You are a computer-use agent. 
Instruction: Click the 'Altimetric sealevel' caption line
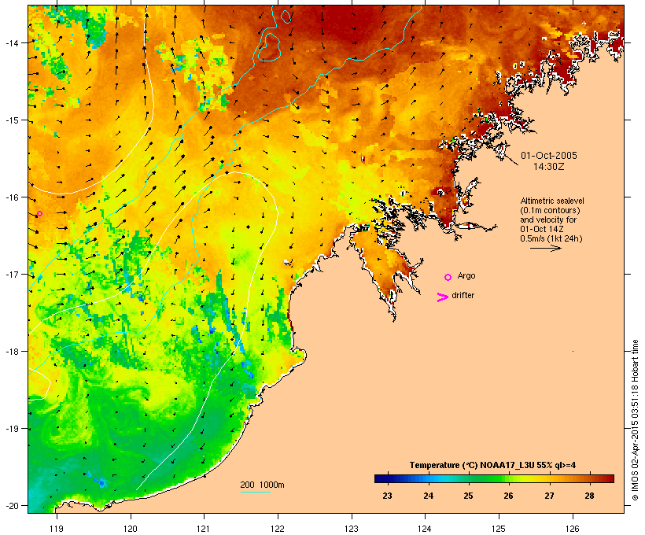point(552,201)
